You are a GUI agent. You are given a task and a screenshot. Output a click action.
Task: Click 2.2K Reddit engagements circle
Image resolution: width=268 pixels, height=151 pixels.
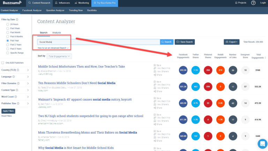click(x=221, y=103)
